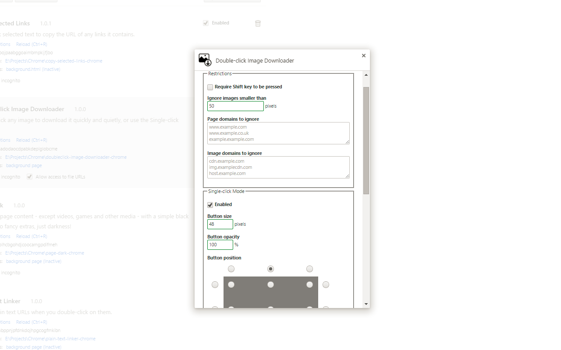The image size is (561, 350).
Task: Toggle Allow access to file URLs checkbox
Action: click(x=29, y=177)
